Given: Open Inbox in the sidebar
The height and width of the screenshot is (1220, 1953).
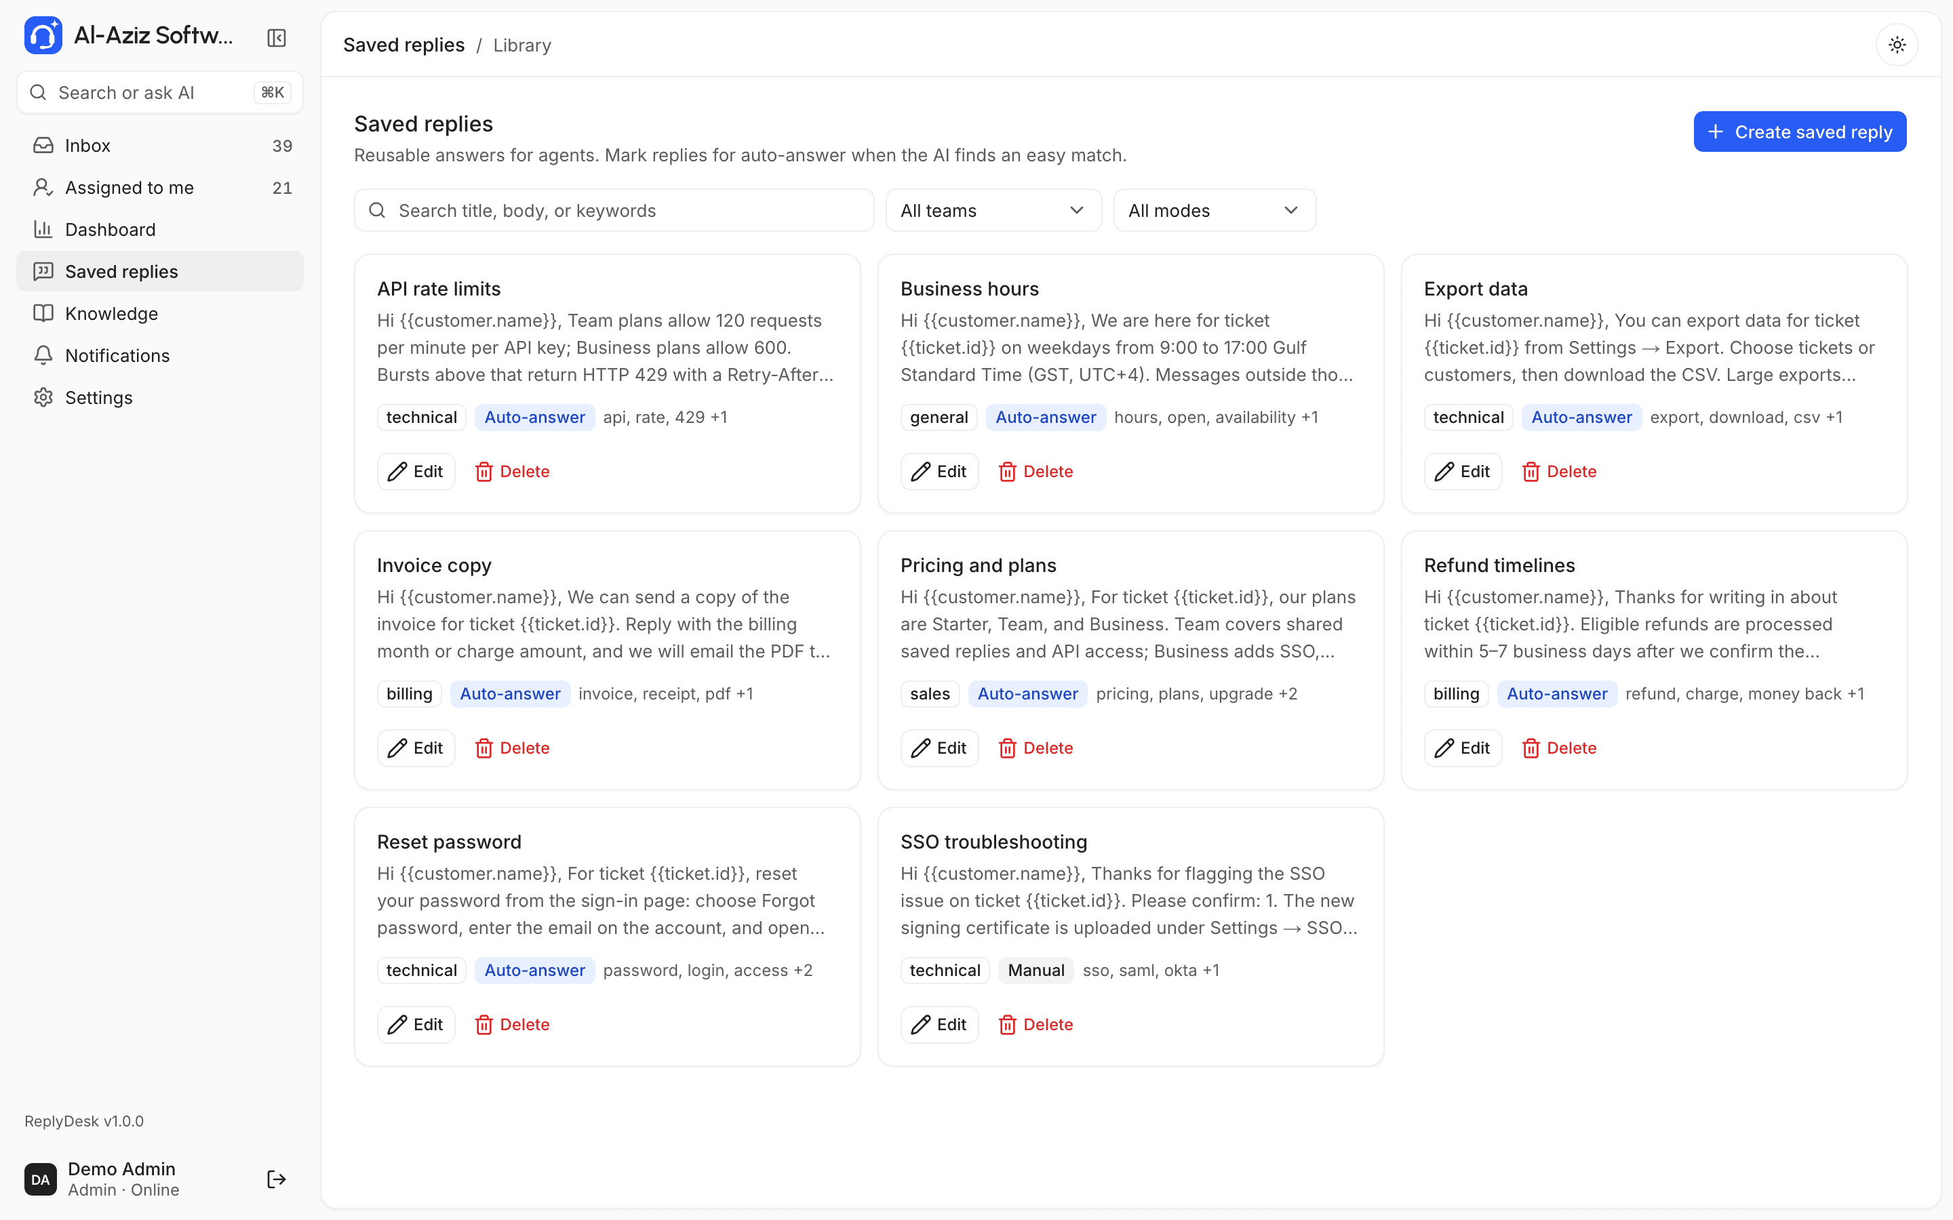Looking at the screenshot, I should [x=160, y=145].
